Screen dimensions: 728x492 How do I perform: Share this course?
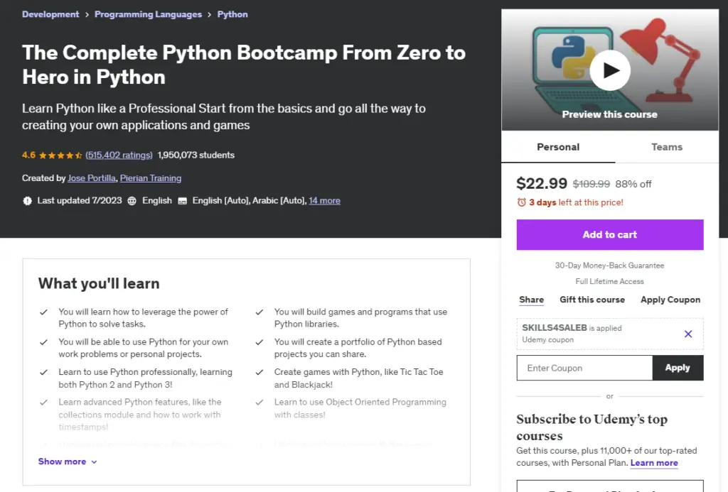tap(531, 300)
